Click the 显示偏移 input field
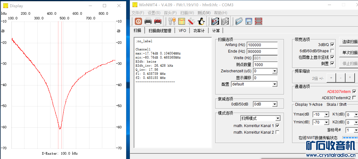358x159 pixels. [265, 78]
